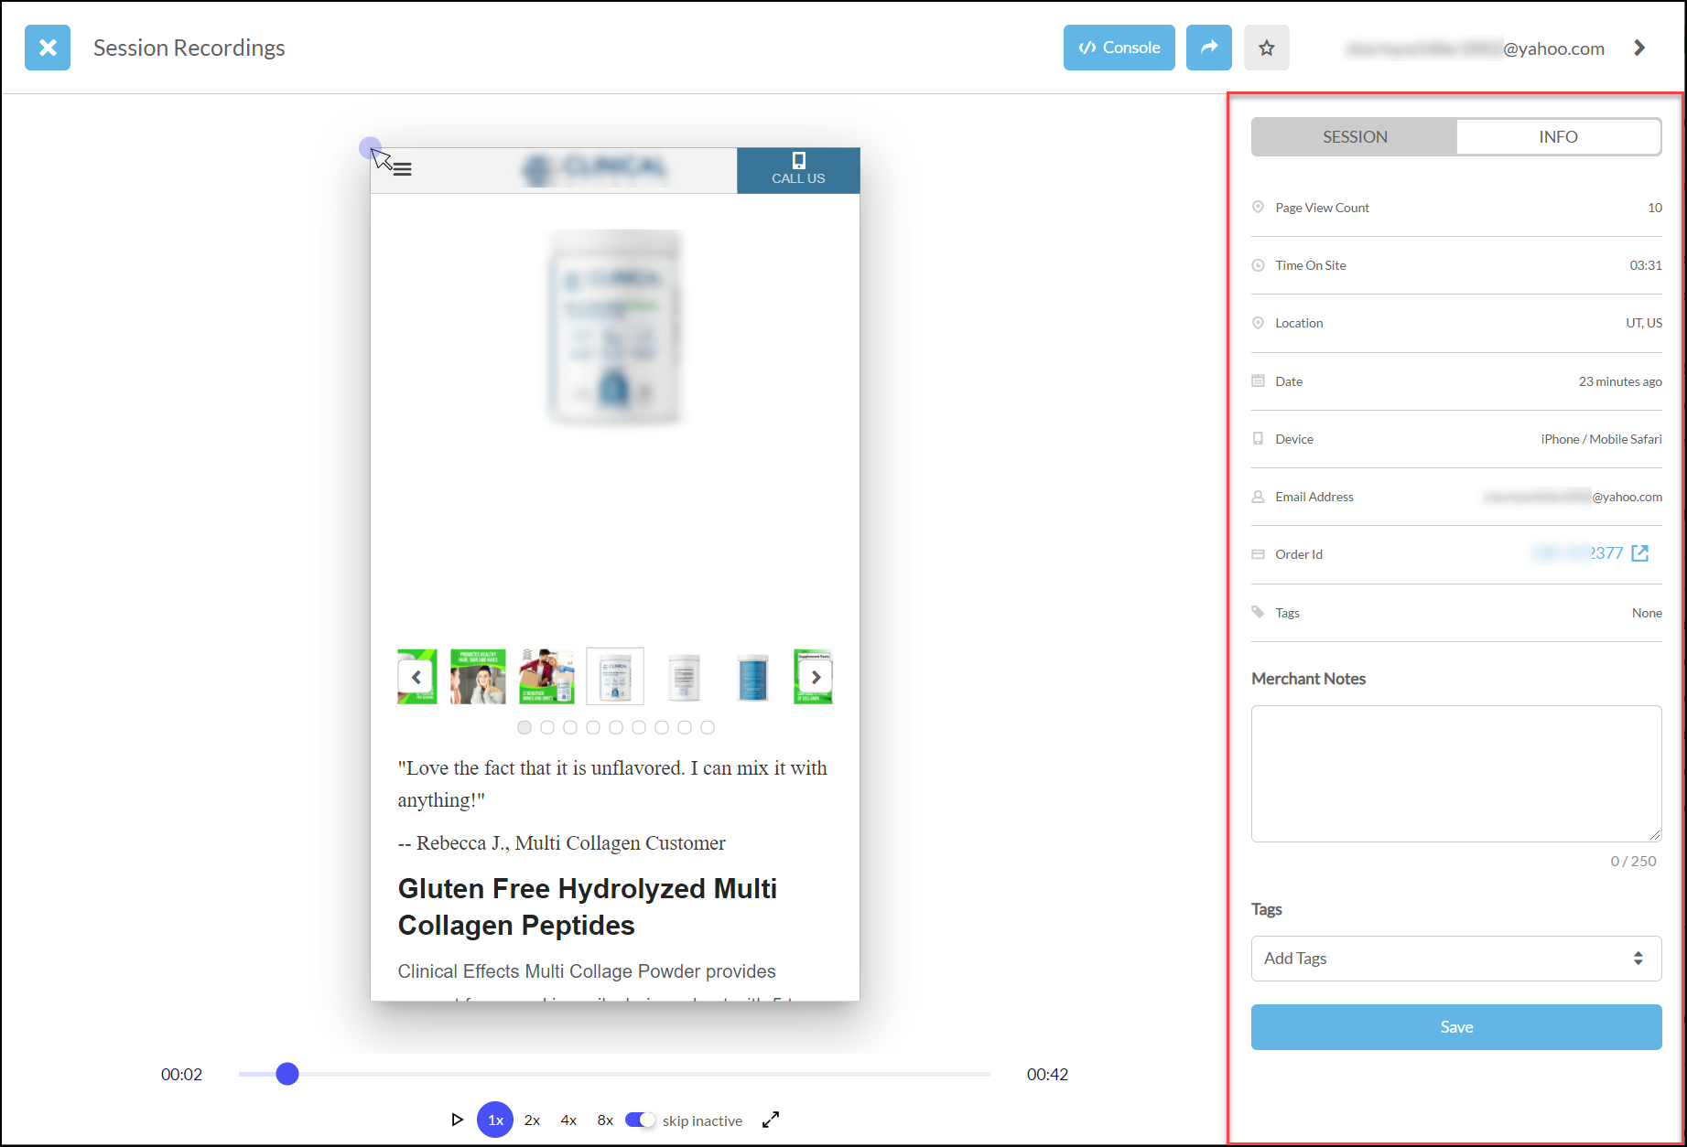Toggle the skip inactive switch
The height and width of the screenshot is (1147, 1687).
(x=641, y=1120)
